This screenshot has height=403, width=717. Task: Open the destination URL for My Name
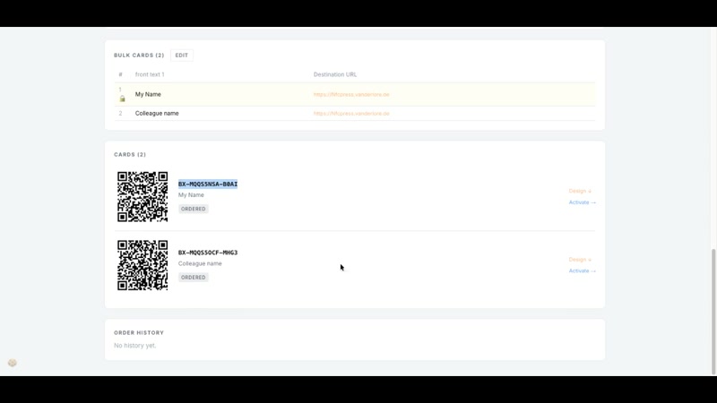(351, 95)
